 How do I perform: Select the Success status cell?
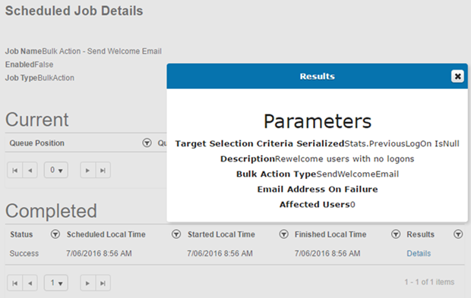(x=24, y=253)
